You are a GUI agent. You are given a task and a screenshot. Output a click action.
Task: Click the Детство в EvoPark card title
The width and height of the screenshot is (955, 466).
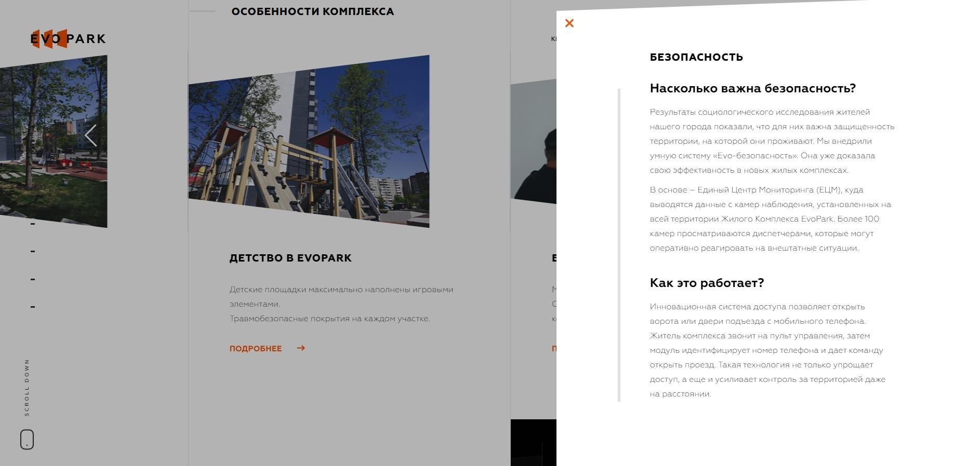pos(290,258)
